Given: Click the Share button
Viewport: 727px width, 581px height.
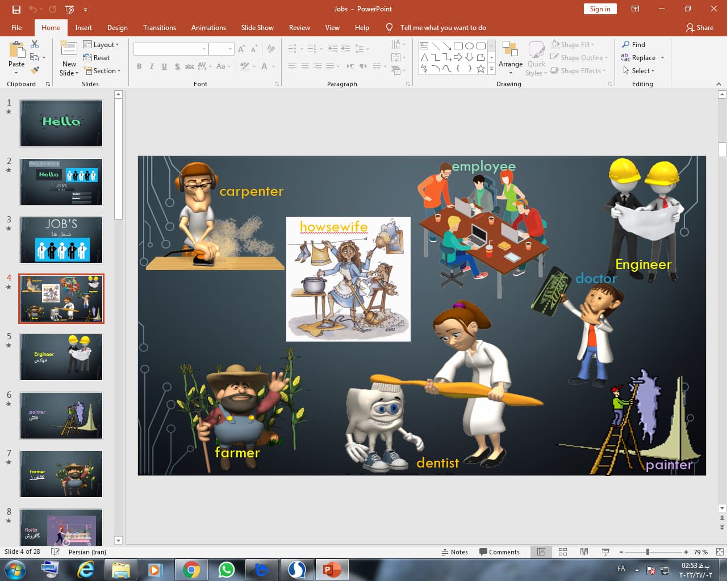Looking at the screenshot, I should [699, 28].
